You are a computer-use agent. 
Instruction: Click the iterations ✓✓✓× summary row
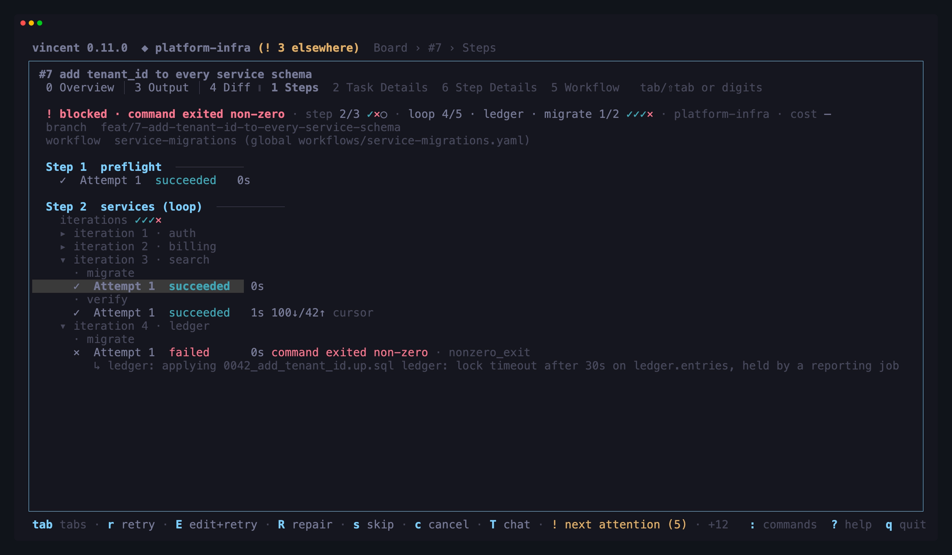[110, 220]
